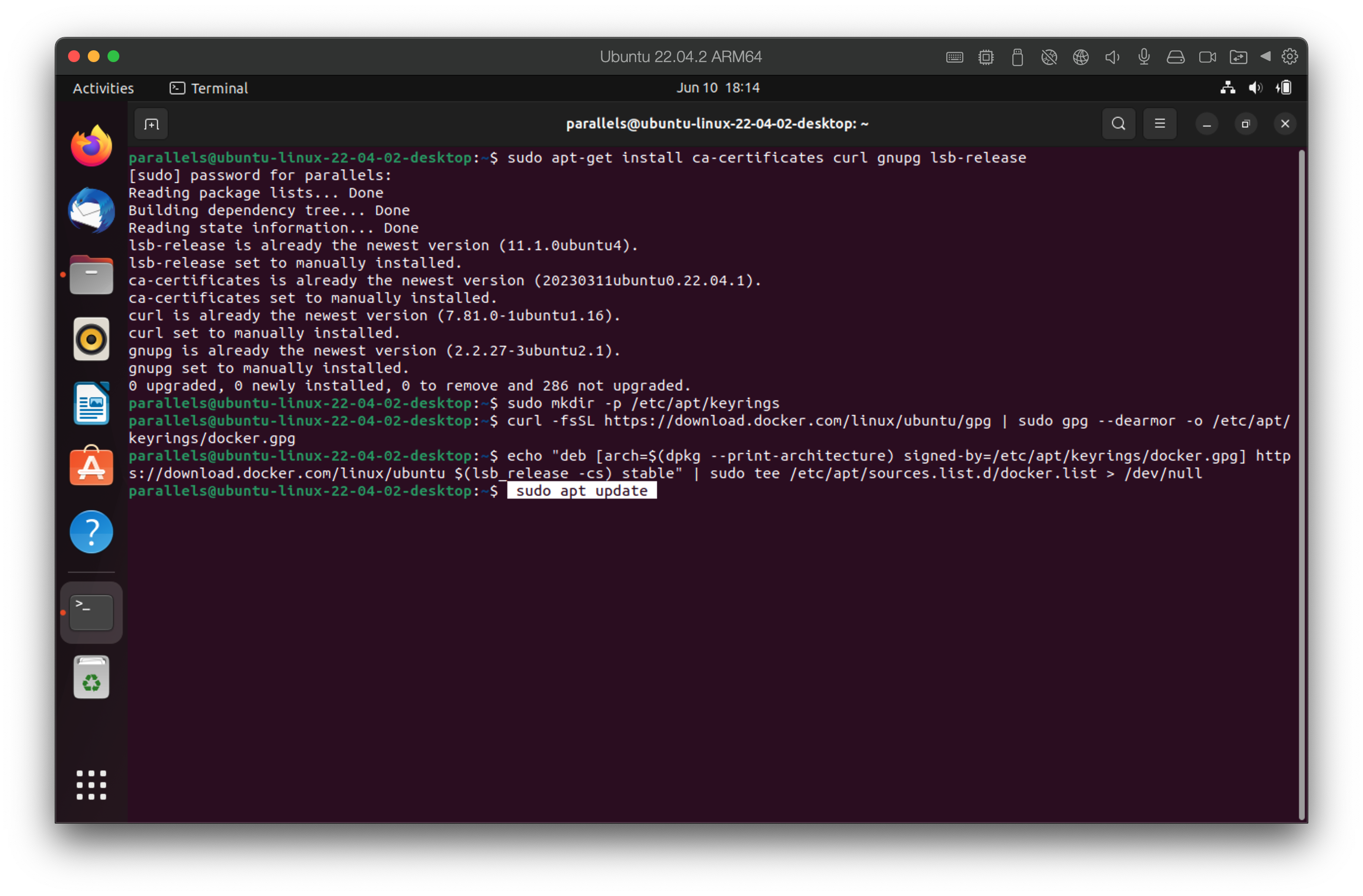Click 'Ubuntu 22.04.2 ARM64' title
Image resolution: width=1363 pixels, height=896 pixels.
coord(681,57)
